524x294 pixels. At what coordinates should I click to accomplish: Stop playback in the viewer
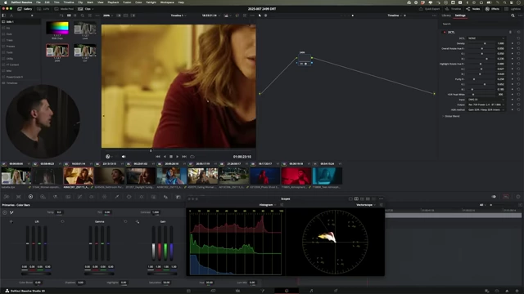coord(171,157)
